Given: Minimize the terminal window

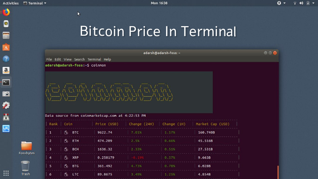Looking at the screenshot, I should [x=265, y=53].
